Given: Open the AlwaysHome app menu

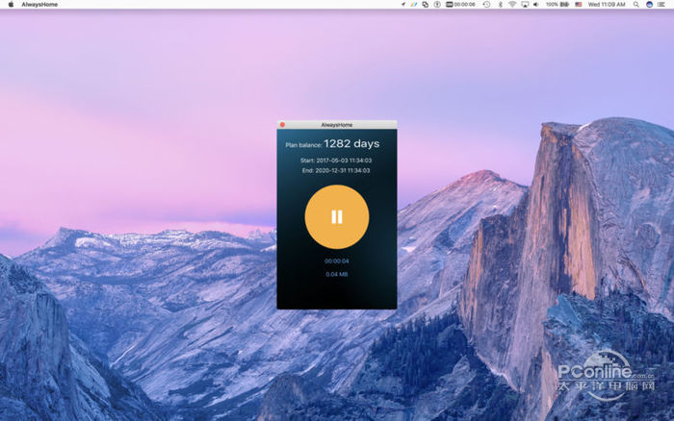Looking at the screenshot, I should tap(39, 4).
